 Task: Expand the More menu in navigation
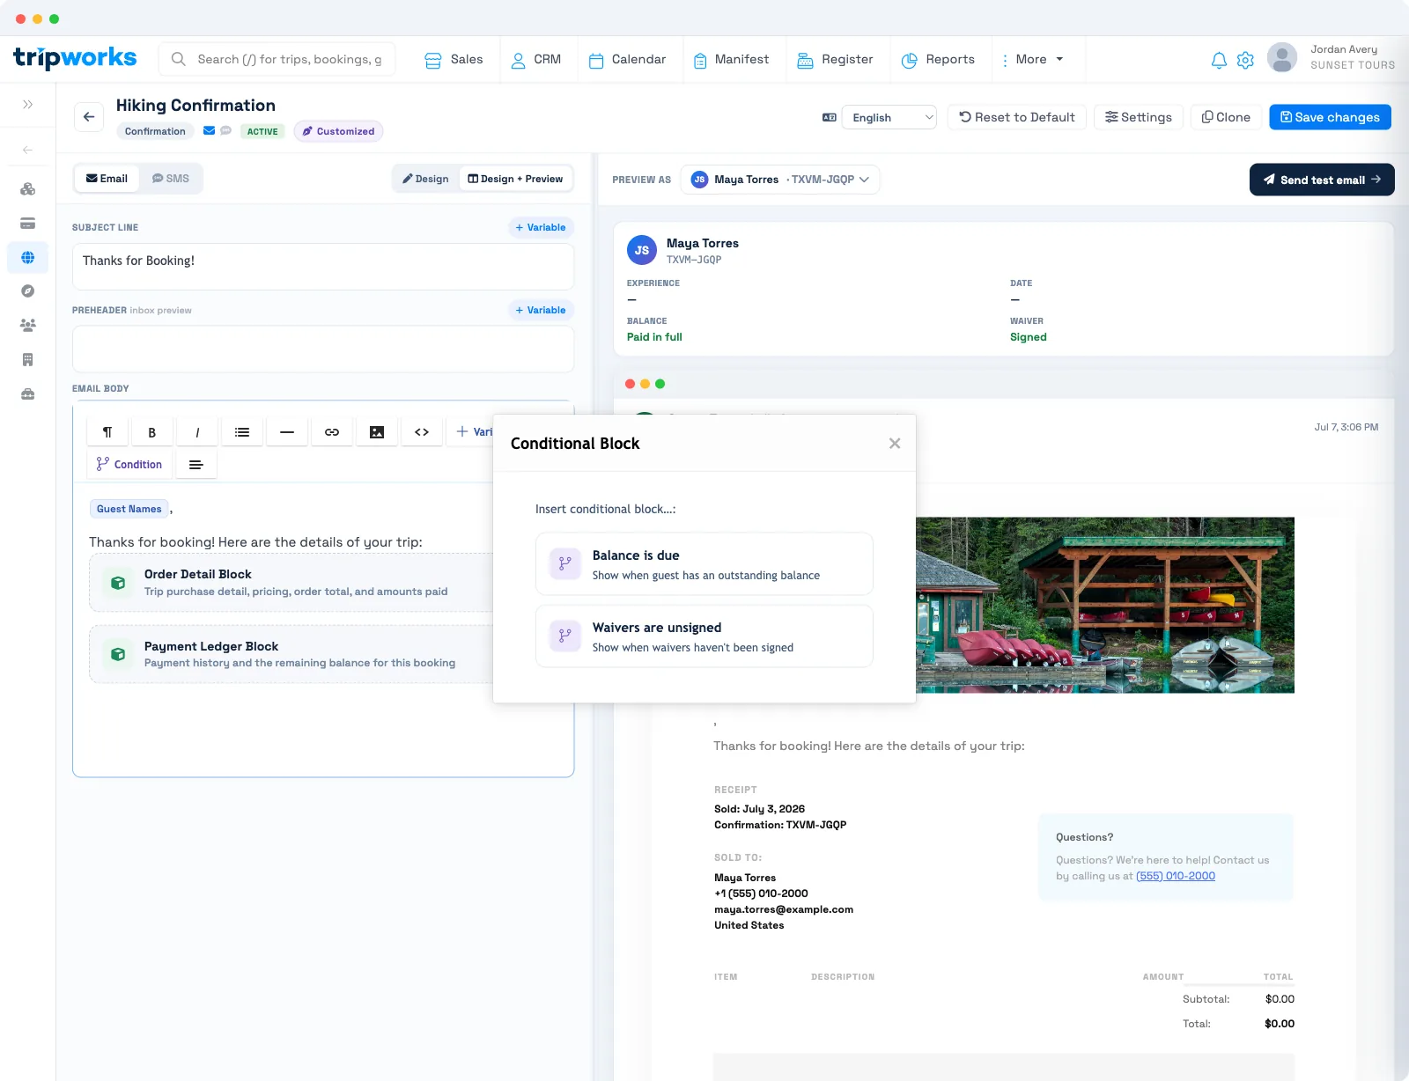(x=1032, y=60)
